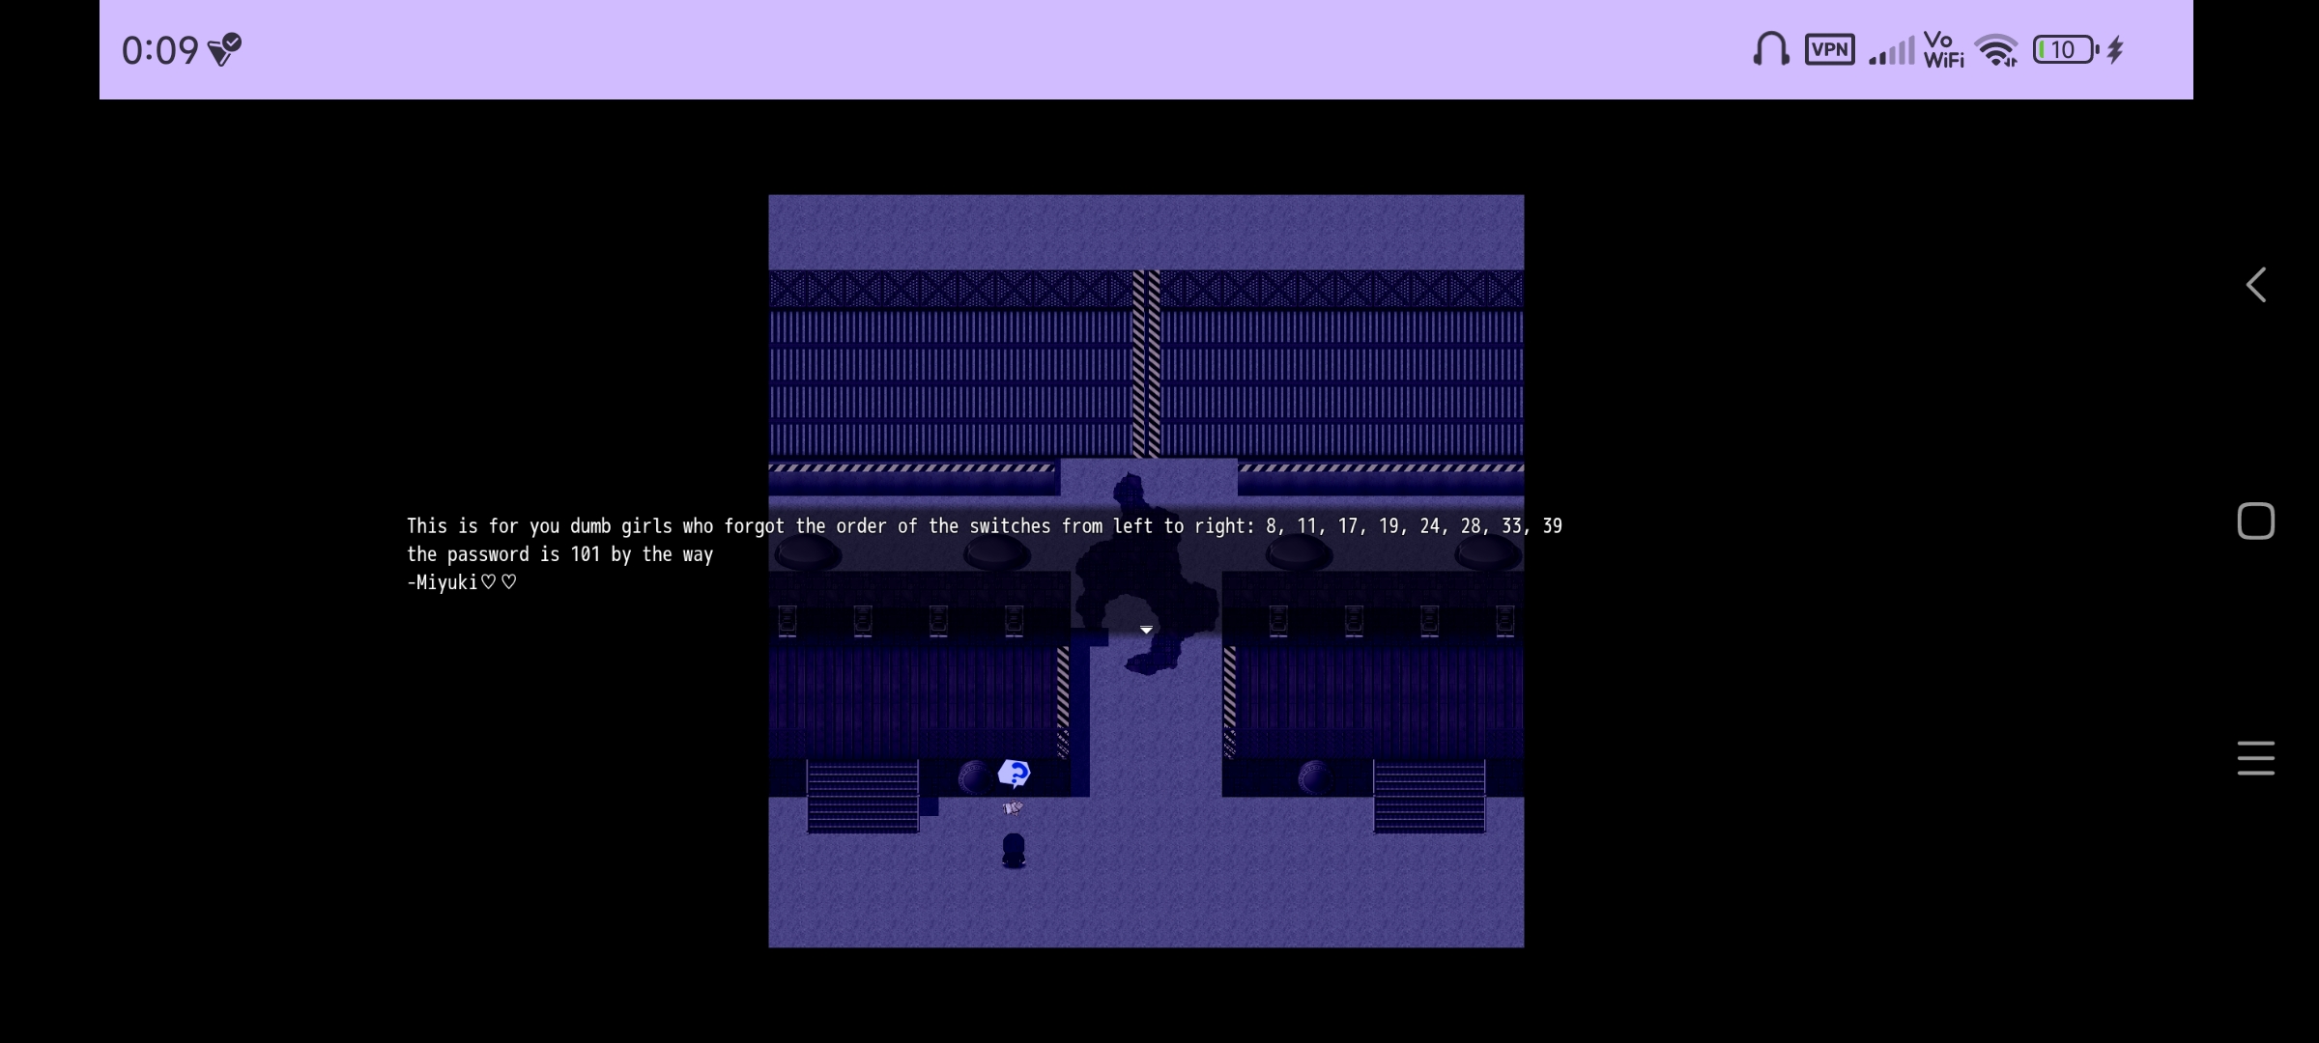Image resolution: width=2319 pixels, height=1043 pixels.
Task: Flip the fourth switch from the left
Action: click(x=1014, y=620)
